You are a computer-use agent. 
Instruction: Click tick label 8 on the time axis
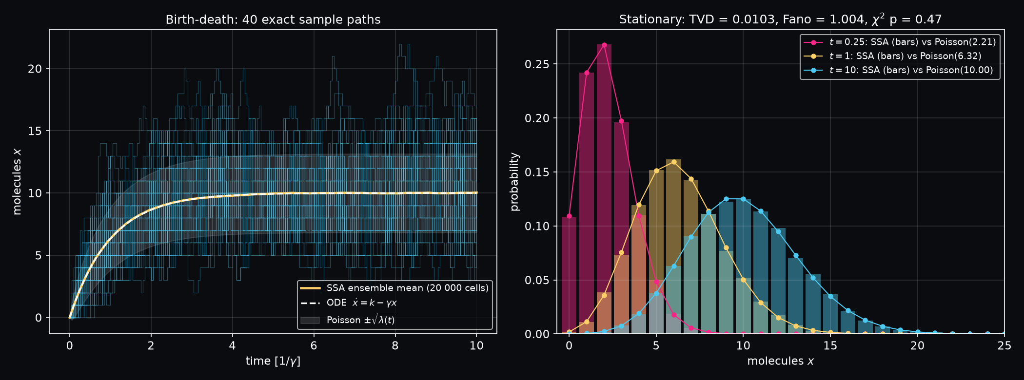click(395, 346)
